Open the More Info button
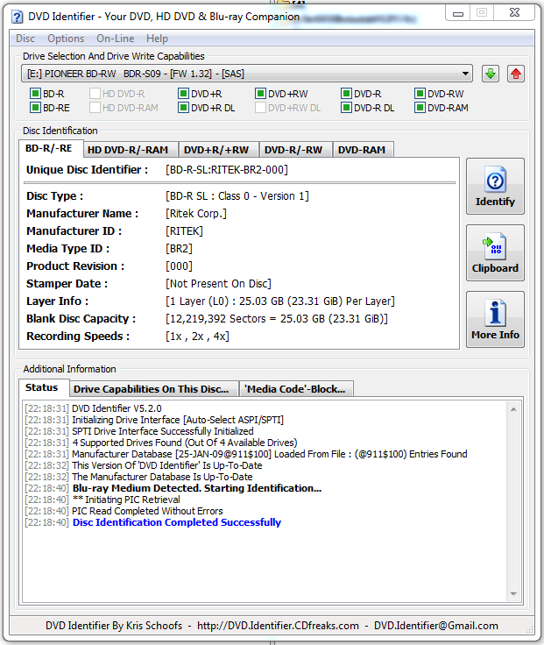The width and height of the screenshot is (544, 645). click(x=495, y=320)
